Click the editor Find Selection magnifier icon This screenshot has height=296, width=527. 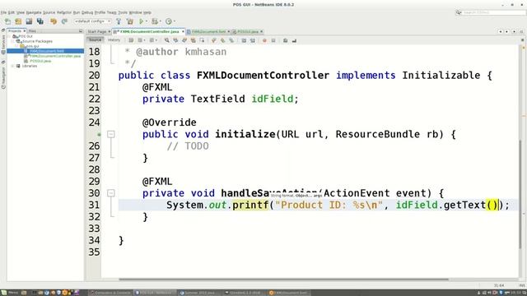tap(166, 40)
